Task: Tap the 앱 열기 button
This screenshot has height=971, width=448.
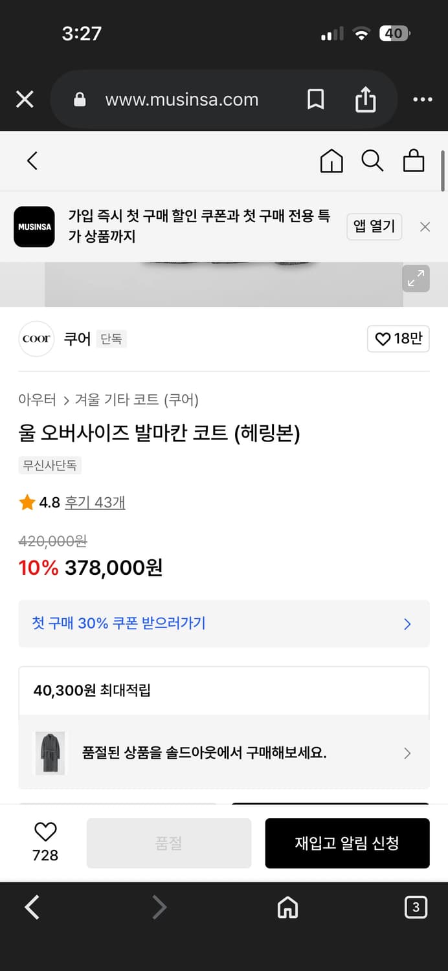Action: [x=374, y=227]
